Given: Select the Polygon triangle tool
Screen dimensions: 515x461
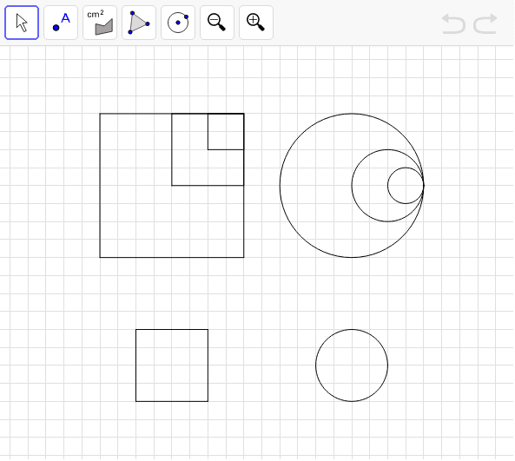Looking at the screenshot, I should [x=139, y=23].
